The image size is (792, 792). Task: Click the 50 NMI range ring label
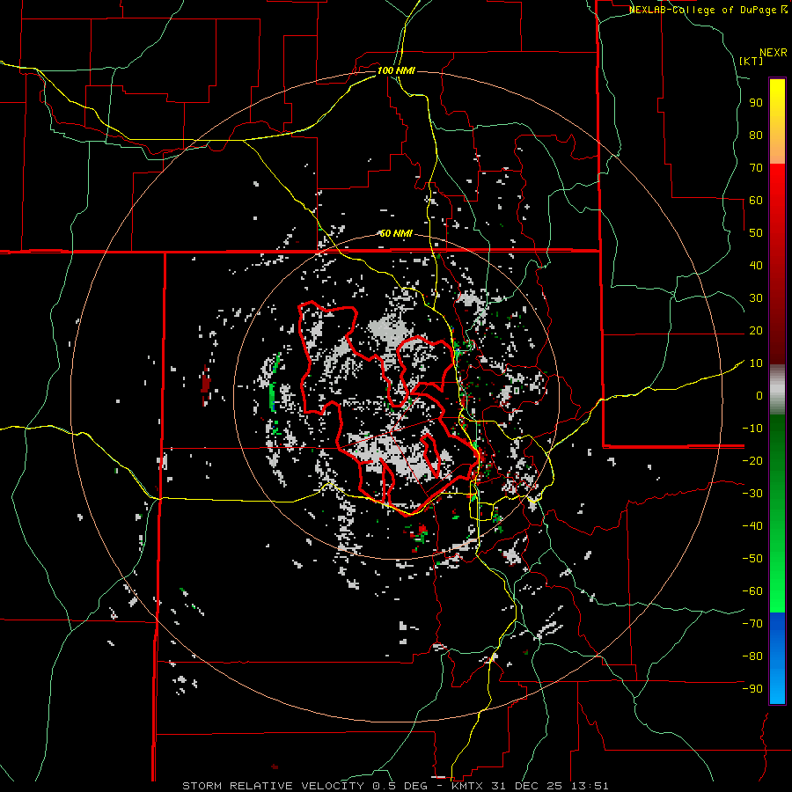(x=396, y=233)
